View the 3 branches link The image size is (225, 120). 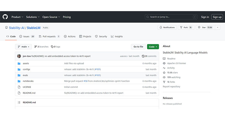42,46
